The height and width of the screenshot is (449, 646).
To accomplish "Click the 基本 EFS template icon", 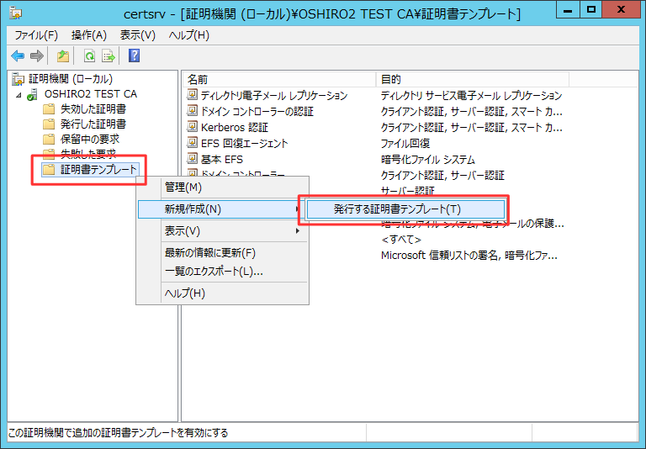I will click(192, 159).
